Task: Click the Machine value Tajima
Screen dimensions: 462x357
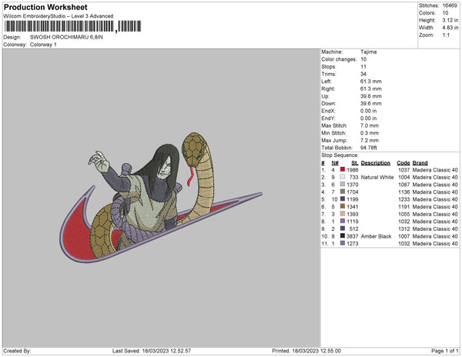Action: pos(368,52)
